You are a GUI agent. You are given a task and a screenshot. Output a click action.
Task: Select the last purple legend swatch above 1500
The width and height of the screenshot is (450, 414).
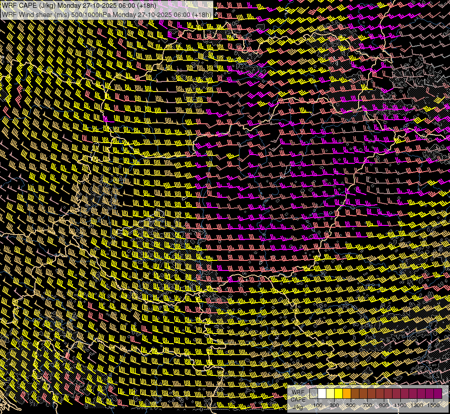coord(438,394)
